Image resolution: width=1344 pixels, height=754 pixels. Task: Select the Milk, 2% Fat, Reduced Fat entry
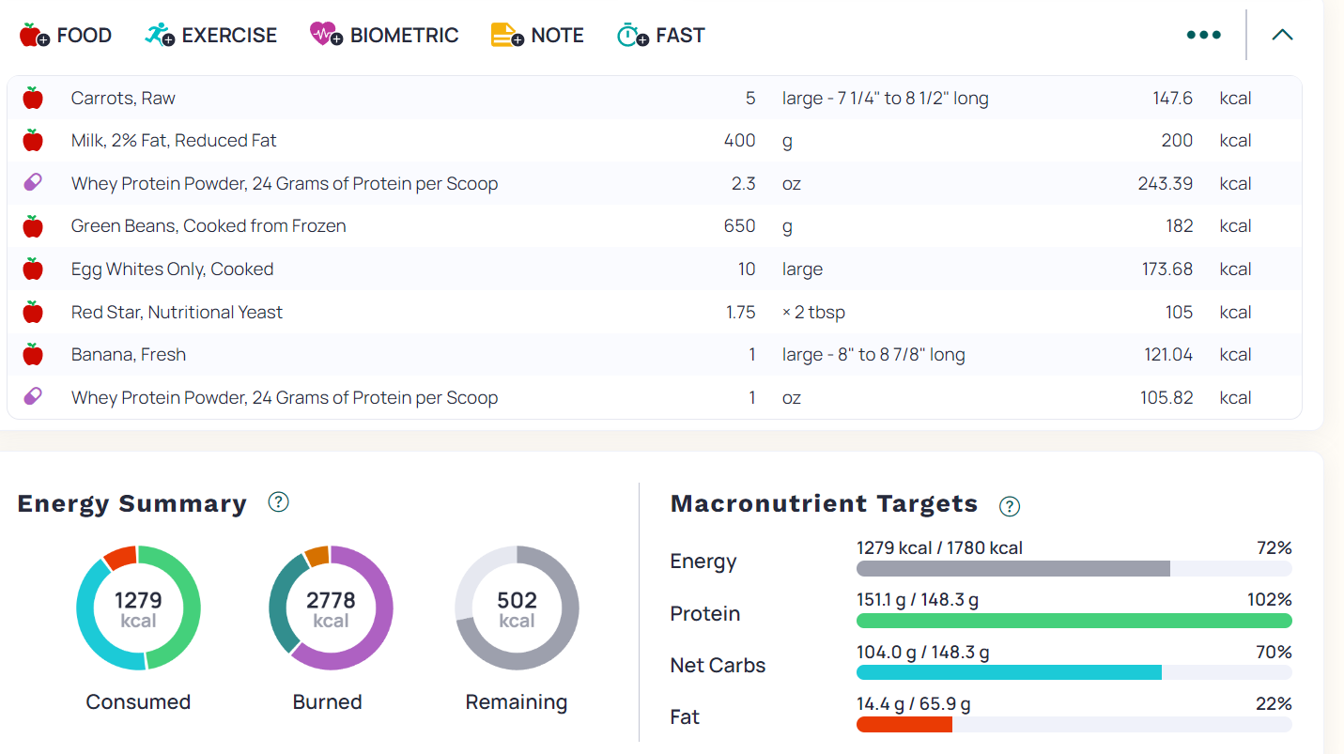coord(174,141)
